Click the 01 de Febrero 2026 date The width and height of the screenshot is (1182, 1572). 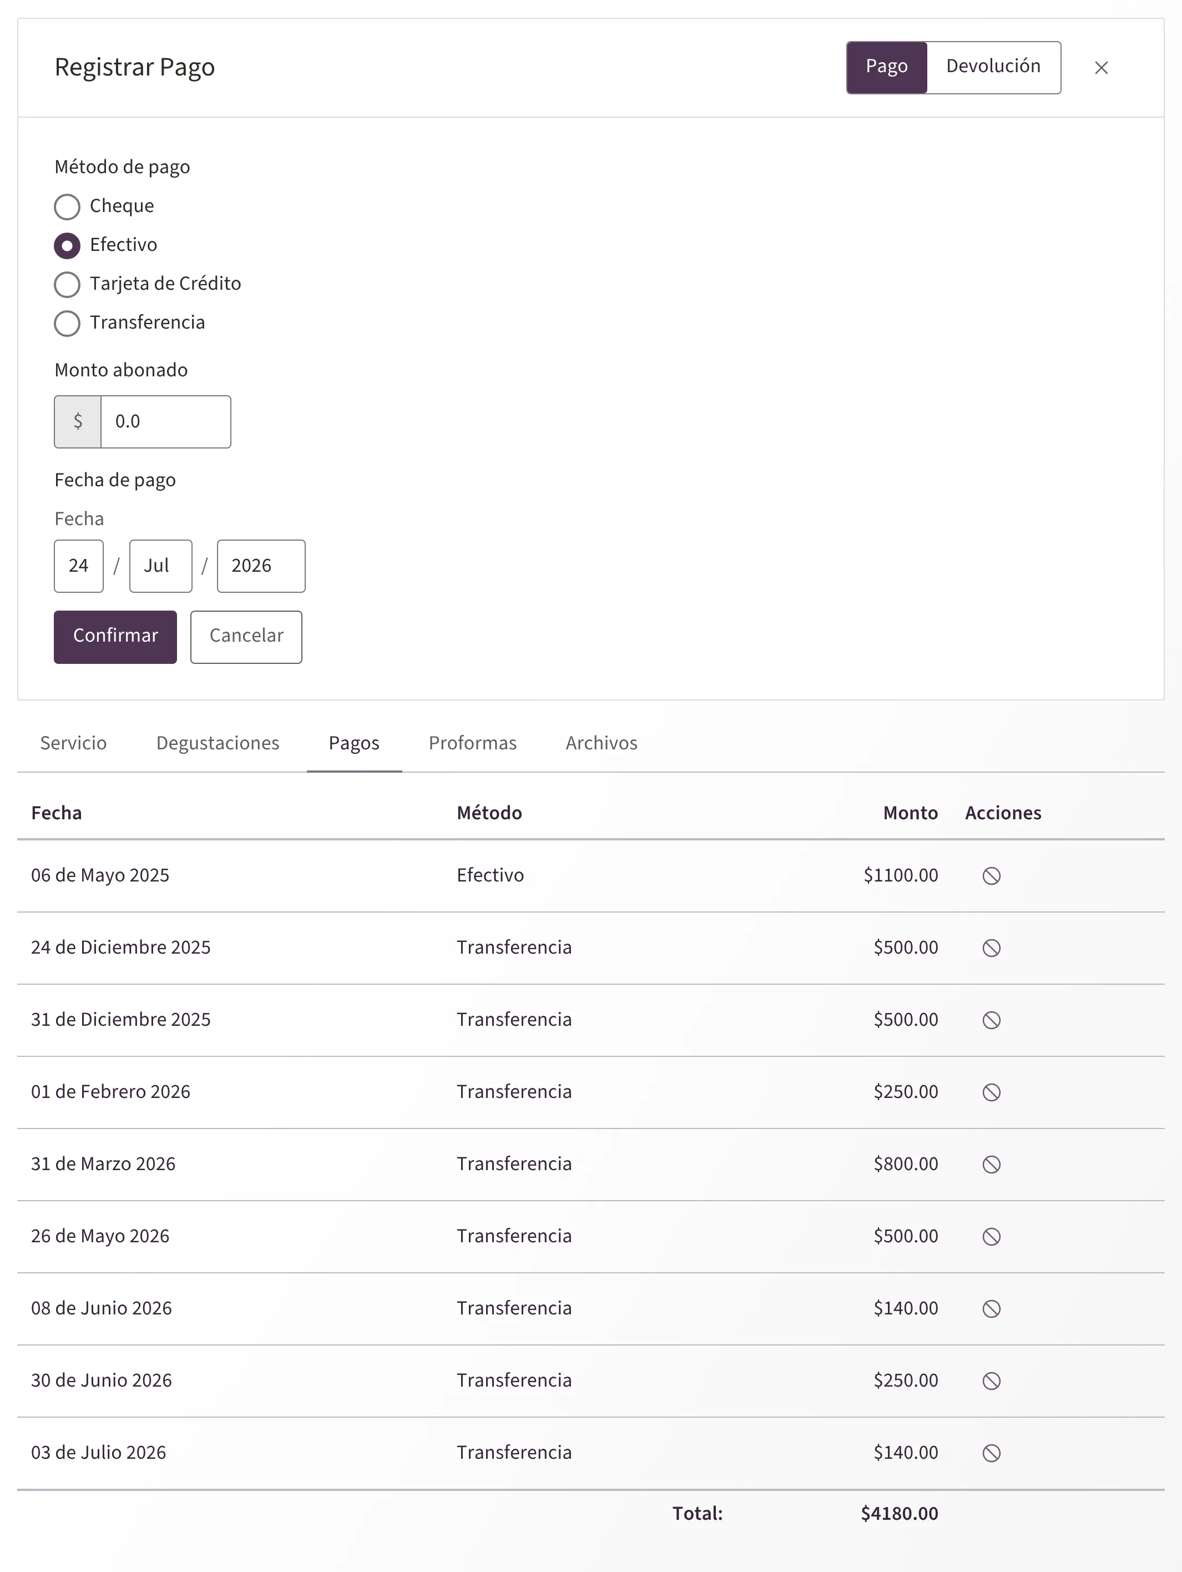[x=111, y=1092]
